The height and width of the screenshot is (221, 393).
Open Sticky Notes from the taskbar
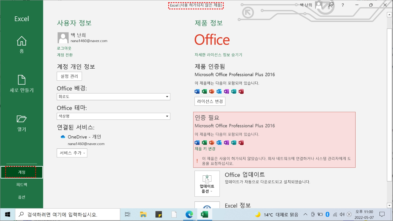pos(159,214)
